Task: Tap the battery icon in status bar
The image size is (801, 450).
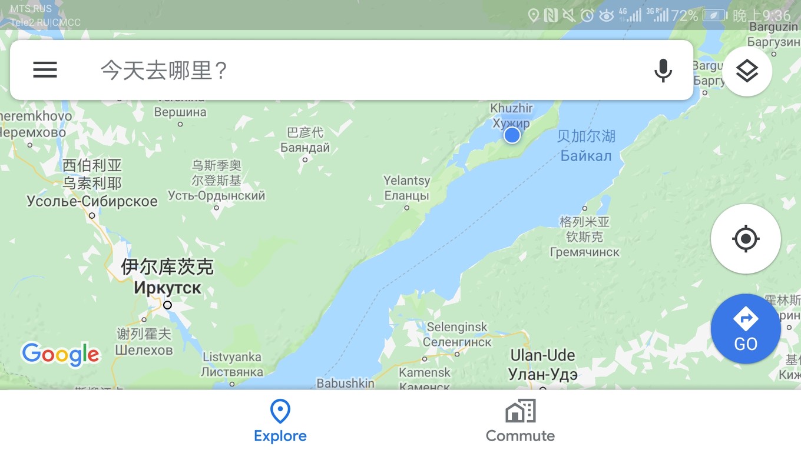Action: 714,15
